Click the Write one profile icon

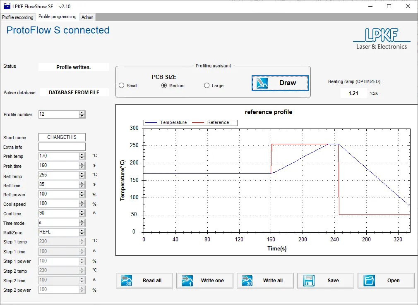tap(187, 281)
